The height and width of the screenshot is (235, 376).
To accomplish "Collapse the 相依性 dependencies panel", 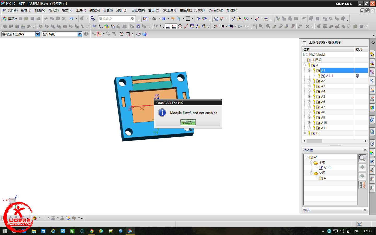I will pyautogui.click(x=365, y=150).
